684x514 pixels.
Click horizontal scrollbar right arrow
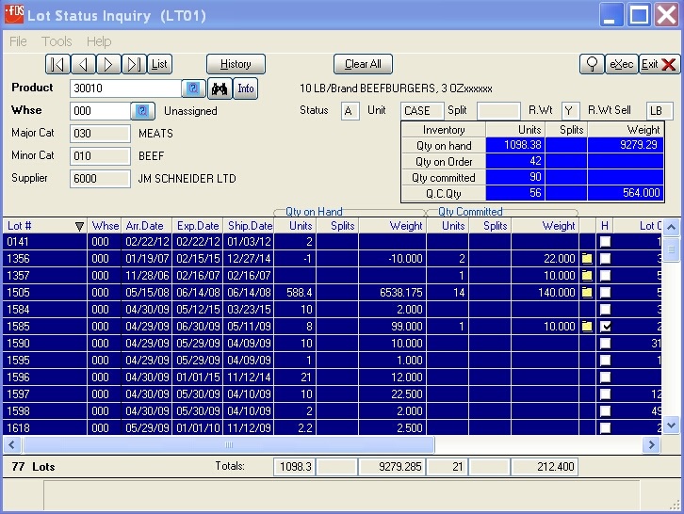click(x=652, y=444)
